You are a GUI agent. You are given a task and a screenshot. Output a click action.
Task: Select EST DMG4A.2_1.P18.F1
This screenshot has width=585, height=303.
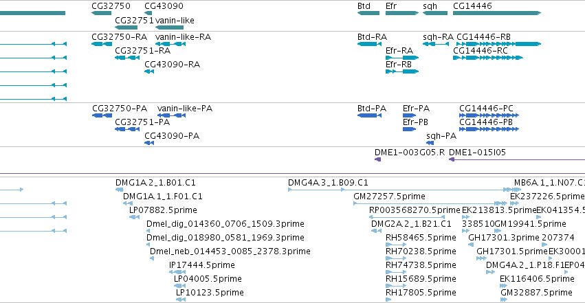[x=490, y=273]
